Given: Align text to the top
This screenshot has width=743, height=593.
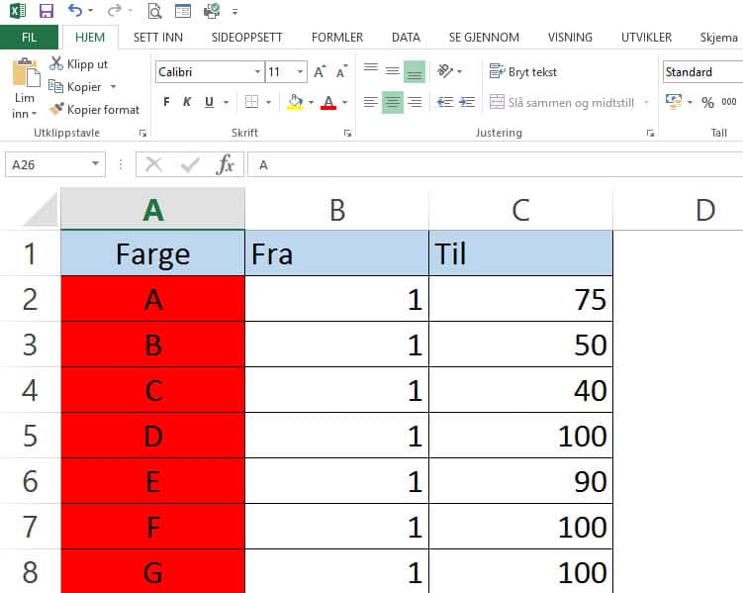Looking at the screenshot, I should [x=371, y=71].
